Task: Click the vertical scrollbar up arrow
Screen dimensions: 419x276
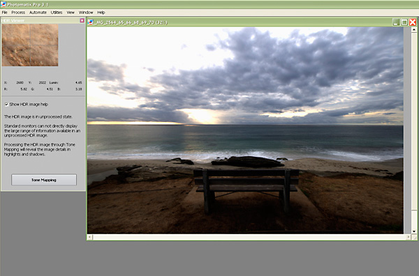Action: (414, 29)
